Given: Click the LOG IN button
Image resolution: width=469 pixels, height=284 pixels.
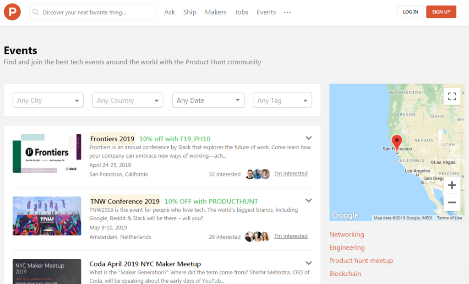Looking at the screenshot, I should 410,12.
